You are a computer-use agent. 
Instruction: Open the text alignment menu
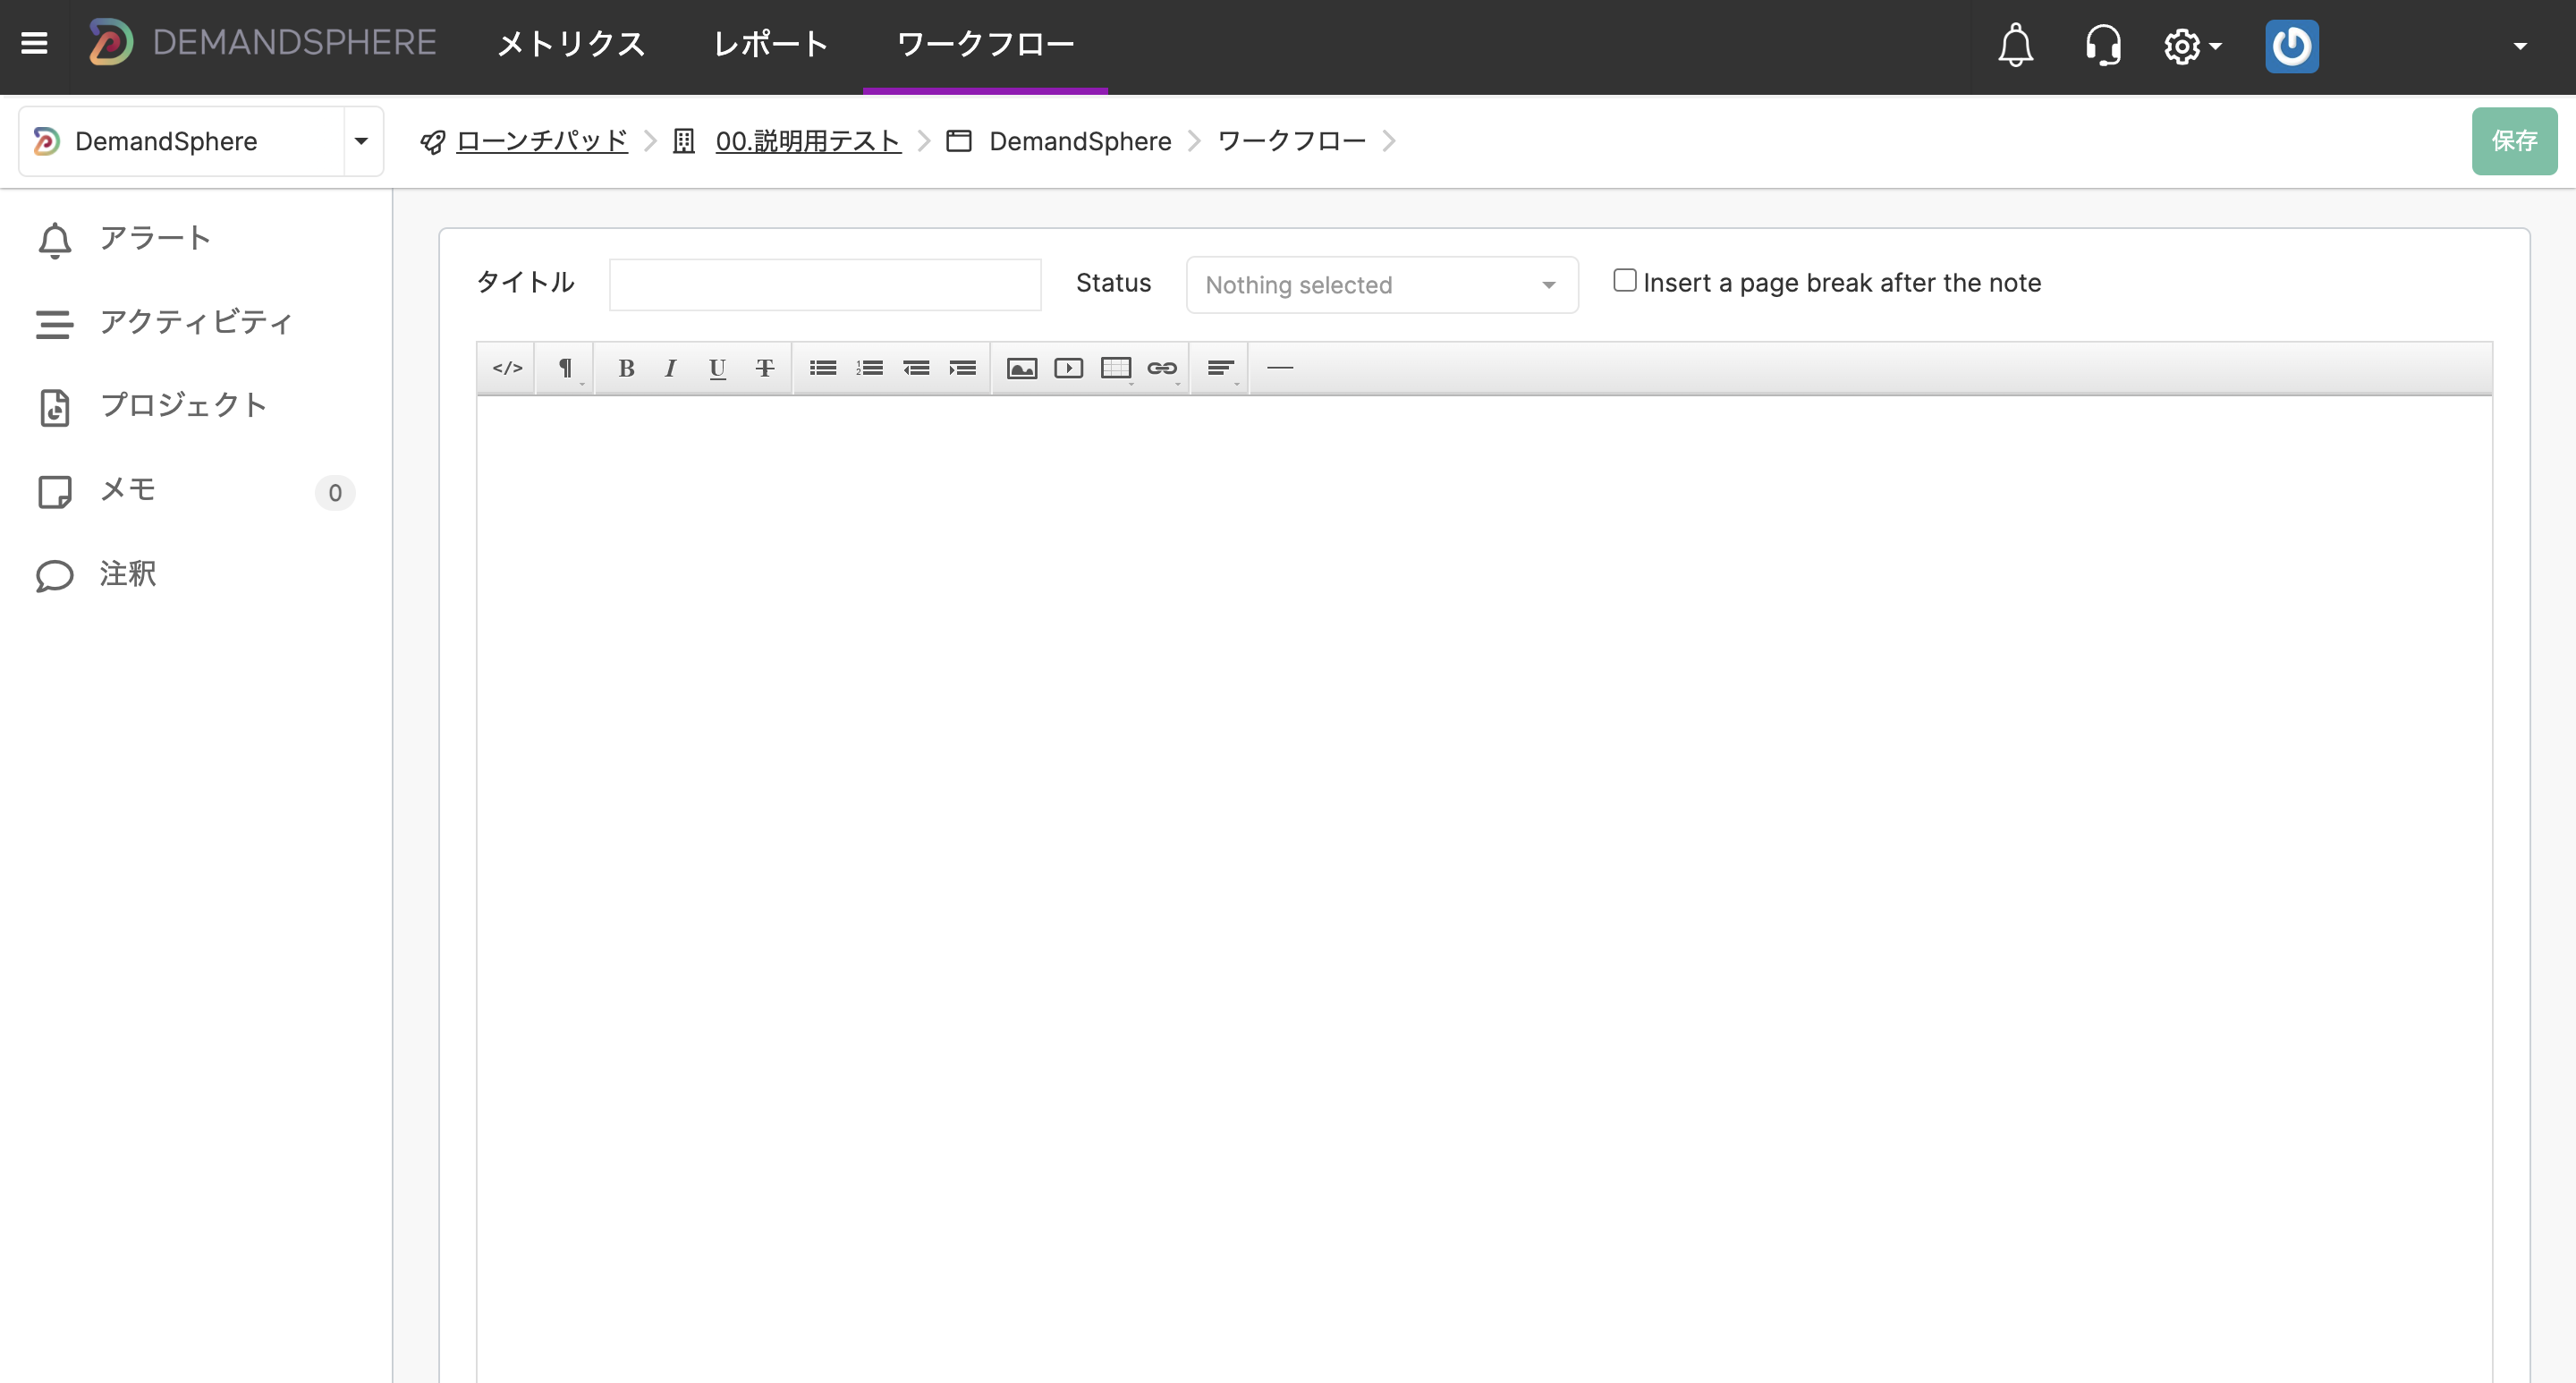[1220, 368]
